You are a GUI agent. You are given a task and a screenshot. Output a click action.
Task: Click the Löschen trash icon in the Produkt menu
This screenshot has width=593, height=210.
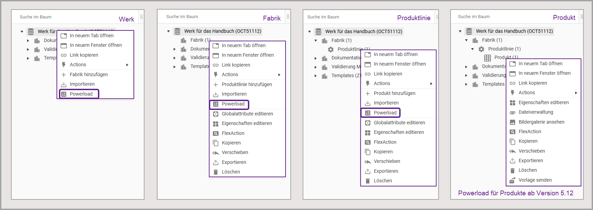coord(513,170)
